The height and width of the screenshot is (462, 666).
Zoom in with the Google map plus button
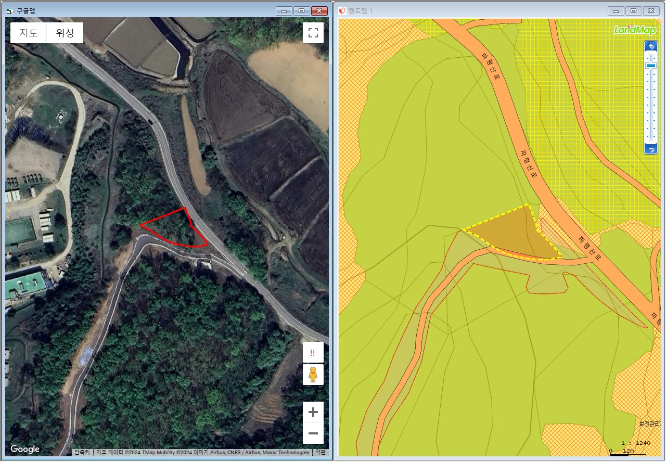click(313, 413)
